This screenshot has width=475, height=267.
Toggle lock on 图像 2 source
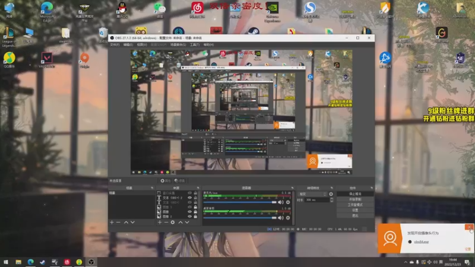195,217
